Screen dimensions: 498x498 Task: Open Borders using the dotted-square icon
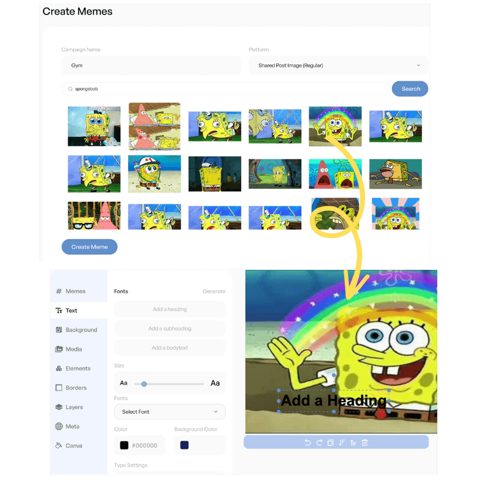point(59,388)
